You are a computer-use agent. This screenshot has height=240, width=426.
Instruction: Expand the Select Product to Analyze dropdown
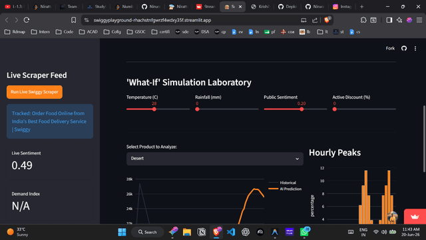(x=214, y=159)
